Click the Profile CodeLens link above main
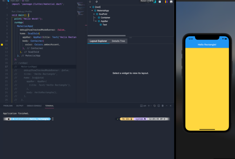The height and width of the screenshot is (159, 235). [29, 11]
